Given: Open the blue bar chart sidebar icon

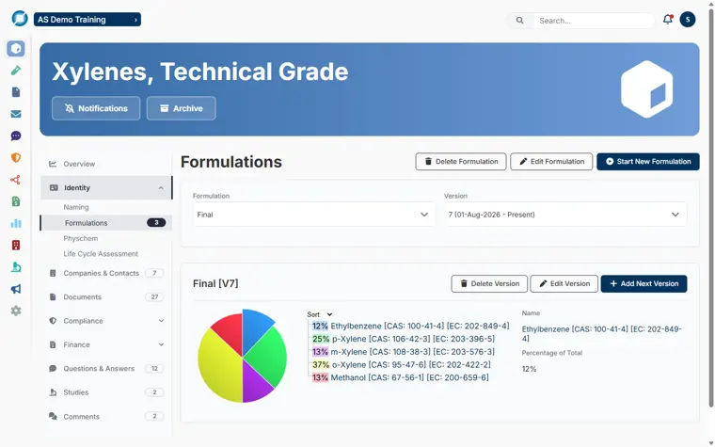Looking at the screenshot, I should tap(16, 223).
